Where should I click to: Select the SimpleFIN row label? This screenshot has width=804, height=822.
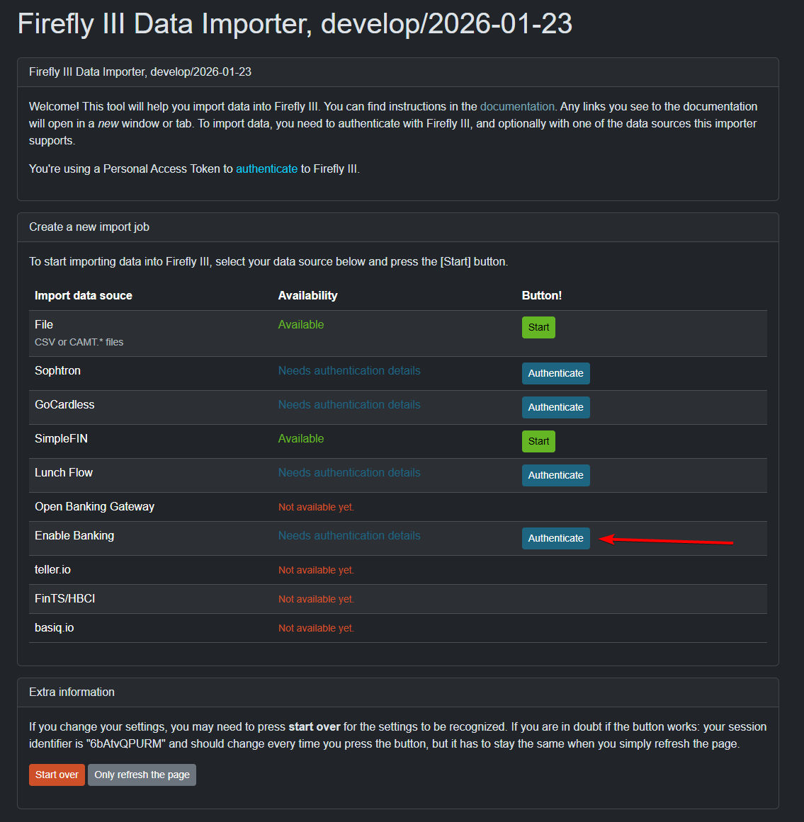coord(62,439)
